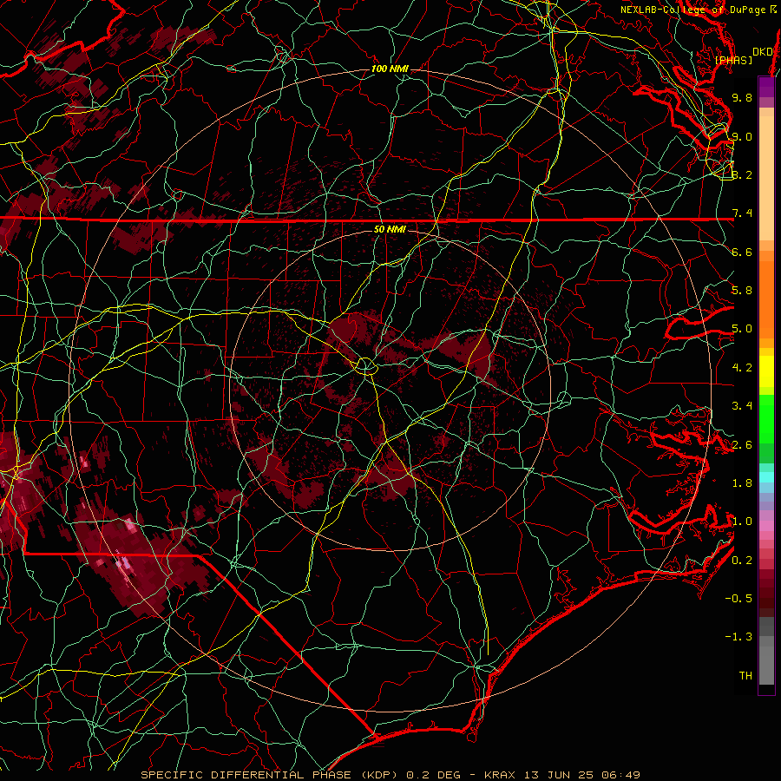Click the 3.4 scale value label
The height and width of the screenshot is (781, 781).
pos(742,406)
